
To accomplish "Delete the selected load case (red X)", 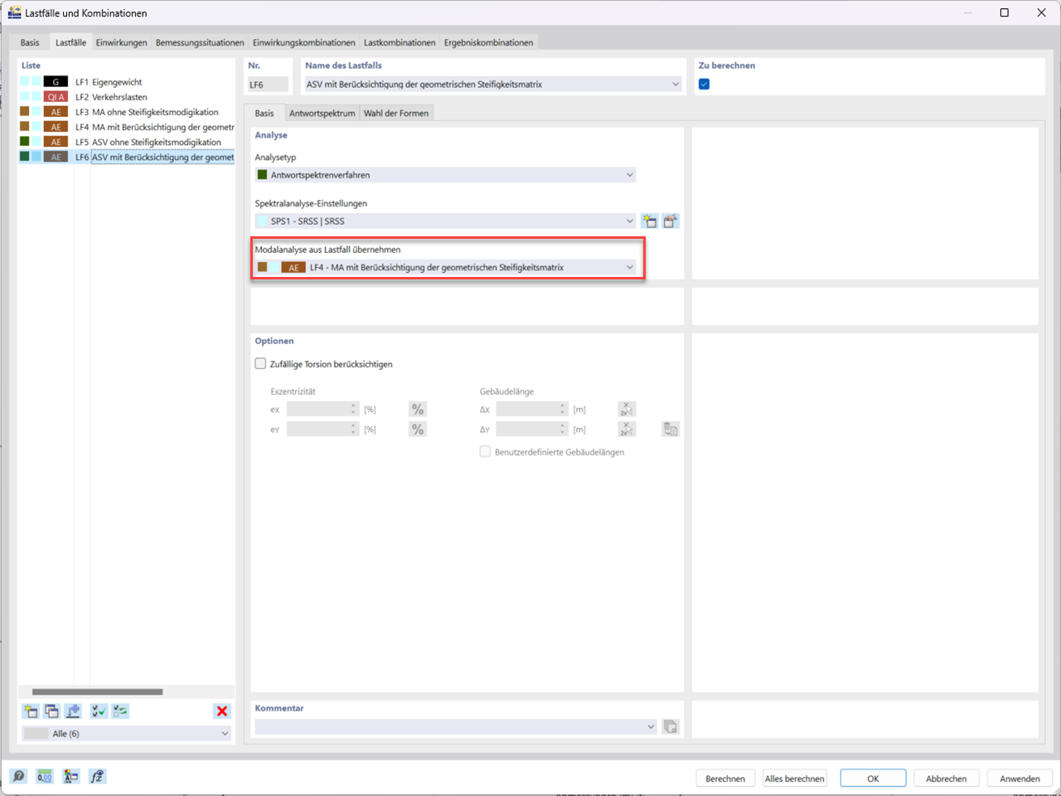I will coord(221,711).
